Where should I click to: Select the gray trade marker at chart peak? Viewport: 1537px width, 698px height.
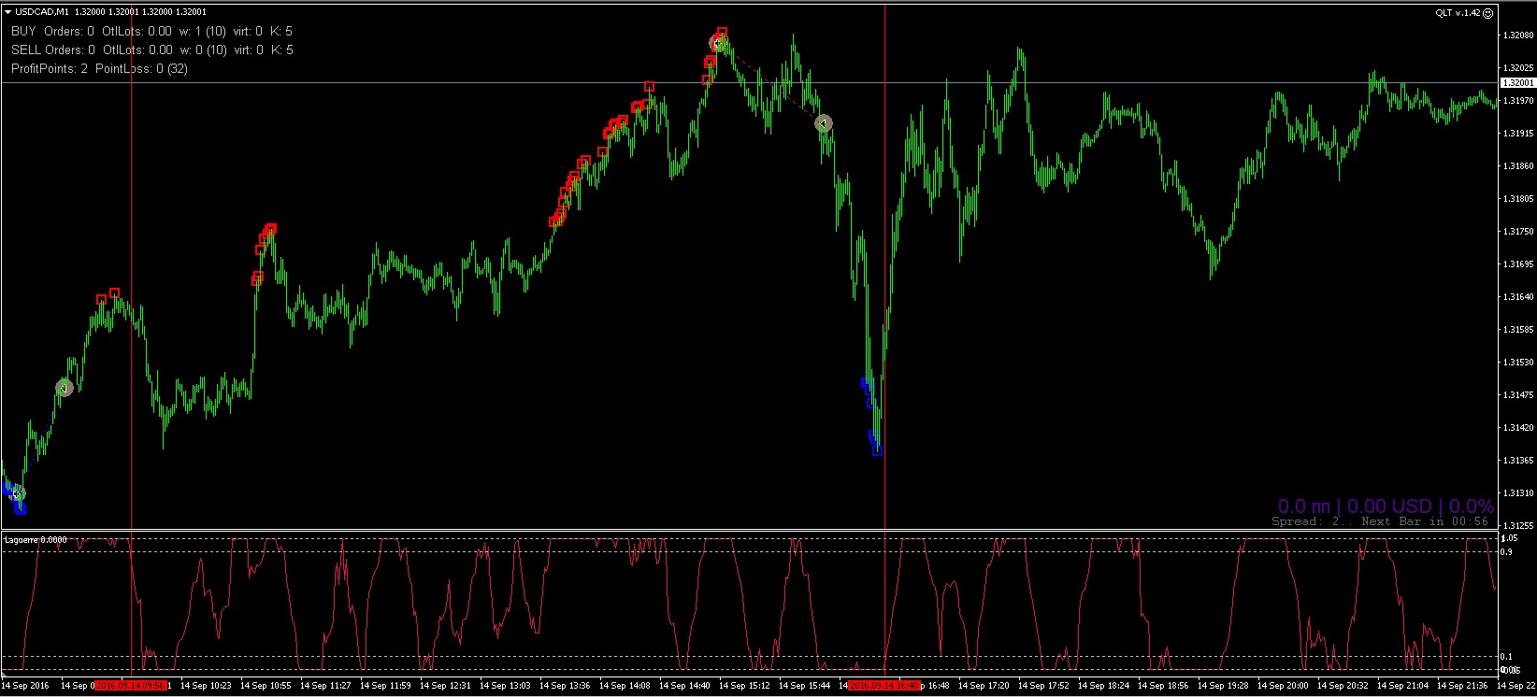coord(718,43)
